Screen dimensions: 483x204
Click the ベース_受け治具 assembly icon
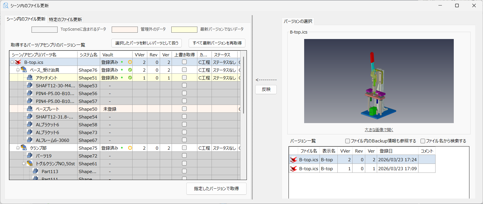tap(24, 70)
